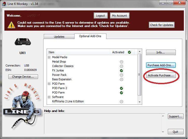Click the Item column header
Image resolution: width=188 pixels, height=139 pixels.
point(78,52)
